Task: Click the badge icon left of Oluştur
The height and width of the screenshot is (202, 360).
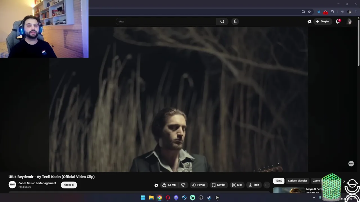Action: 309,21
